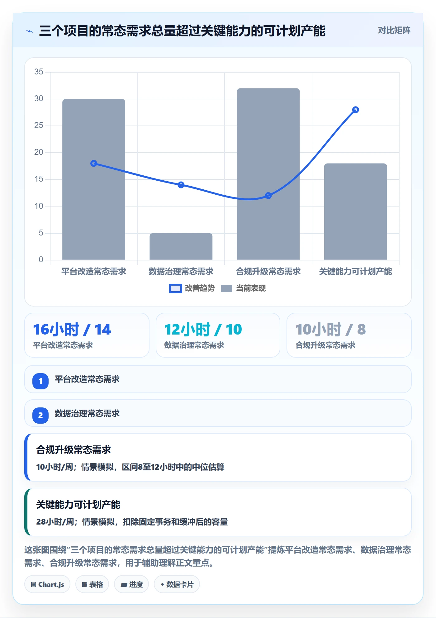This screenshot has height=618, width=436.
Task: Open the 关键能力可计划产能 detail card heading
Action: point(78,505)
